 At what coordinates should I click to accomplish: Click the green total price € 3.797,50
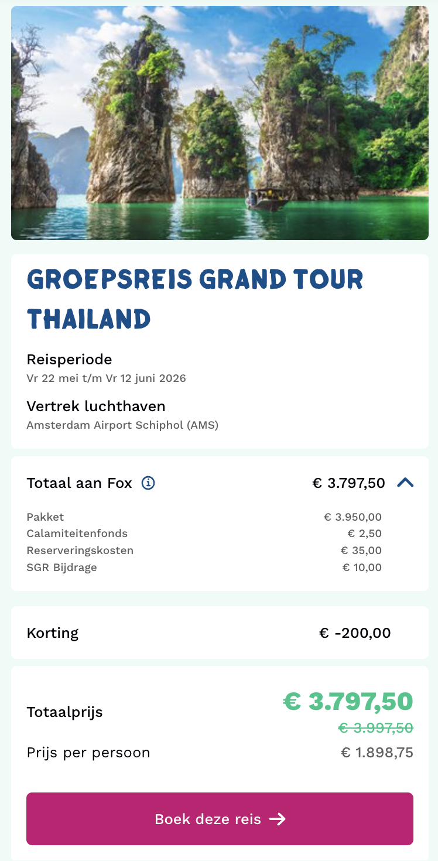[348, 701]
